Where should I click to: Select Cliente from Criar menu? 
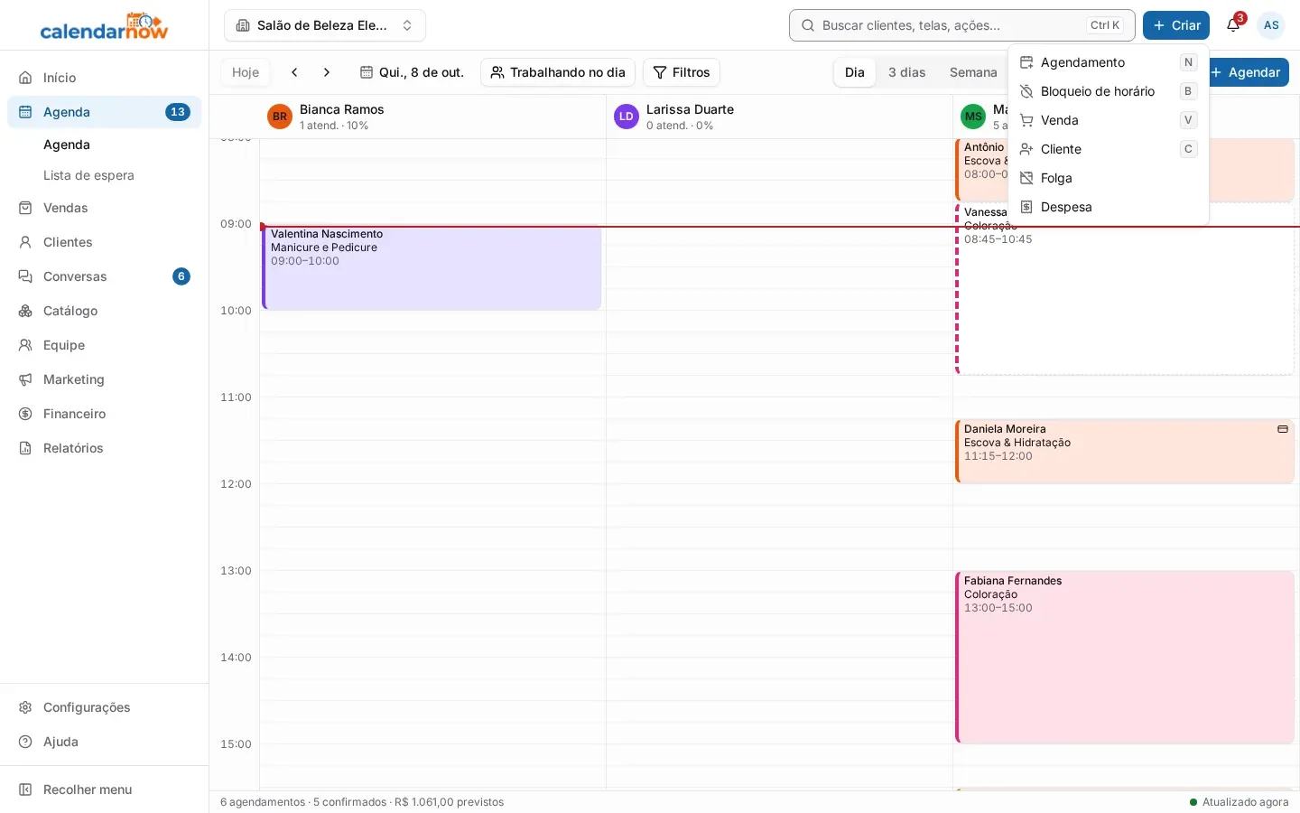tap(1109, 149)
